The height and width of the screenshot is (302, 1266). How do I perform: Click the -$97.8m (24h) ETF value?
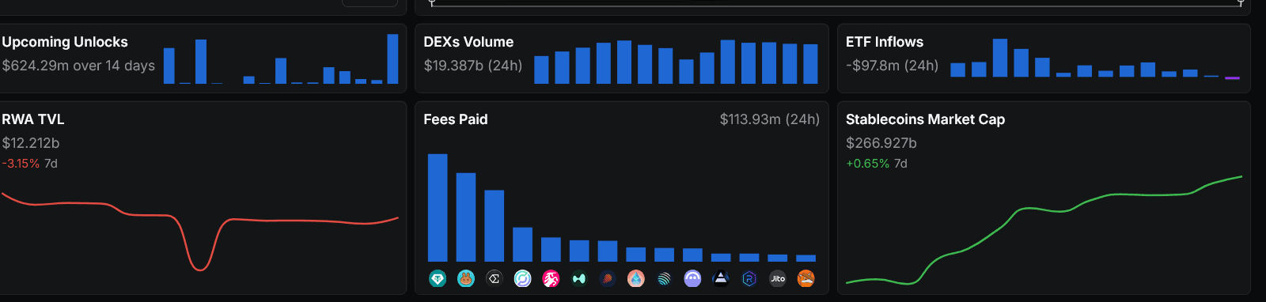click(893, 66)
